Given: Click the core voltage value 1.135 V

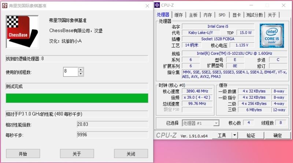Looking at the screenshot, I should click(x=242, y=45).
